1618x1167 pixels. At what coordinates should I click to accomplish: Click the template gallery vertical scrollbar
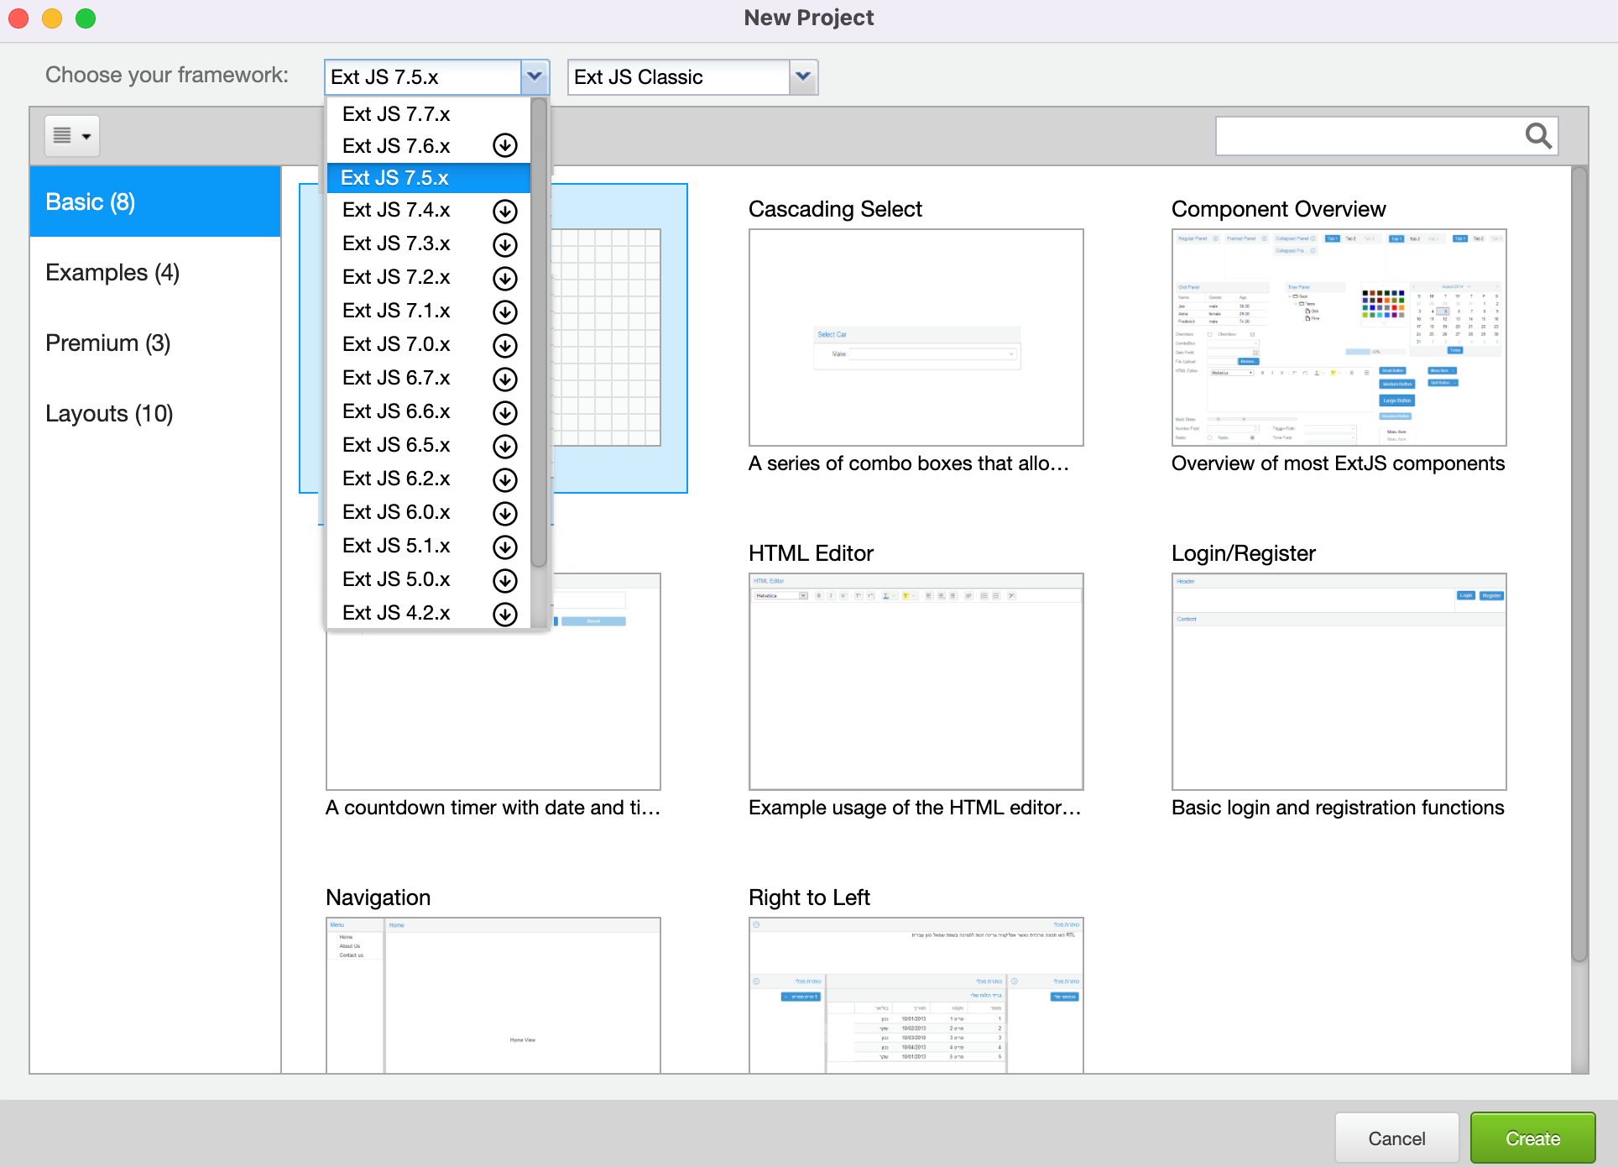point(1579,563)
